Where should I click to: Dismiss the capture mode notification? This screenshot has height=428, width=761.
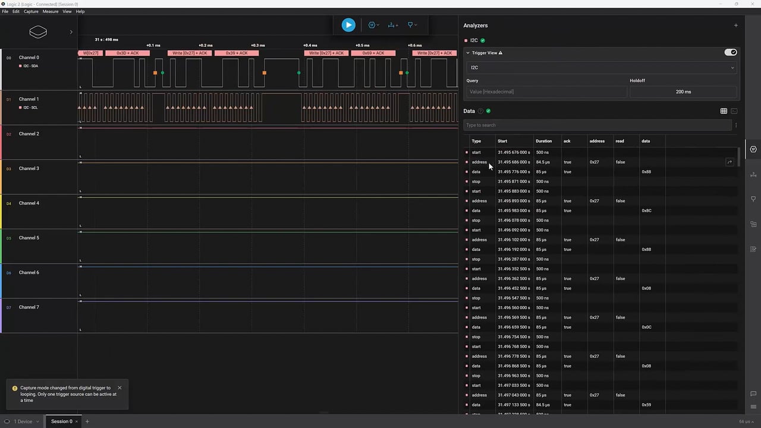[120, 388]
